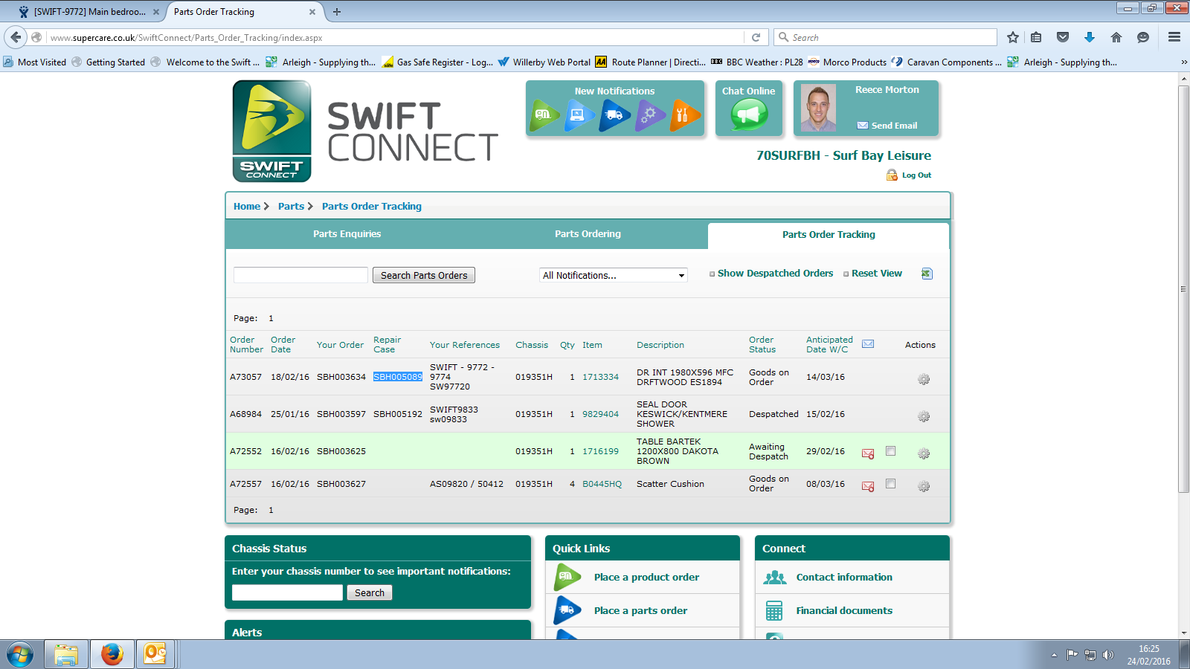Start Chat Online via megaphone bubble

click(748, 115)
